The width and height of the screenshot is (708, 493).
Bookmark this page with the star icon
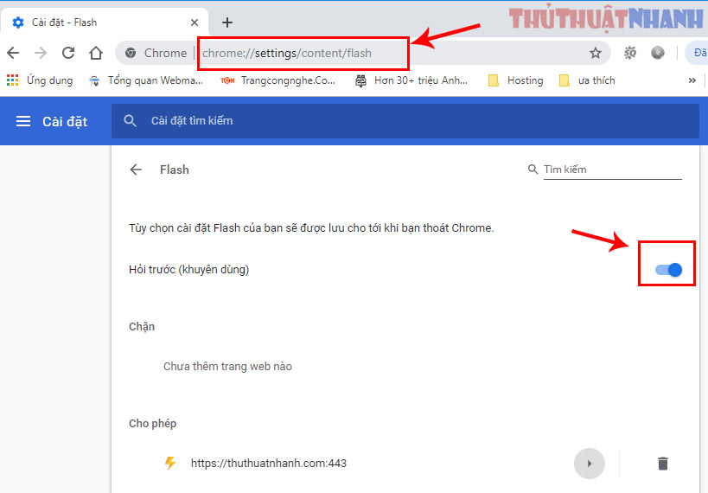pos(596,53)
